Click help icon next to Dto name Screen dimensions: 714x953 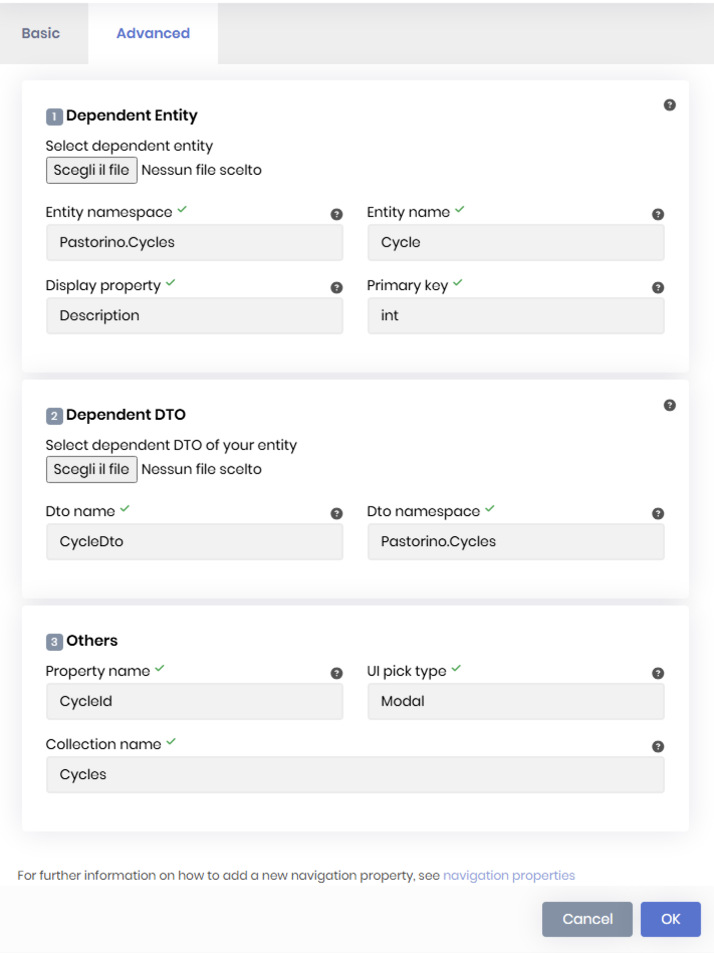pyautogui.click(x=336, y=514)
